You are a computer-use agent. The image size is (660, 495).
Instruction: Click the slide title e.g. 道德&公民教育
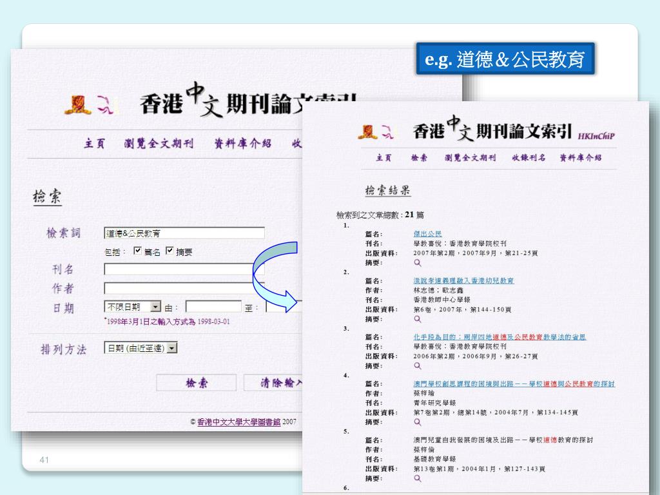tap(505, 59)
